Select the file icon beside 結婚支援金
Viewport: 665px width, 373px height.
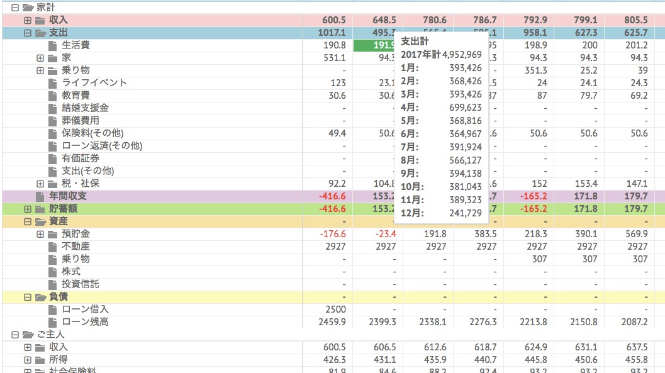point(53,108)
